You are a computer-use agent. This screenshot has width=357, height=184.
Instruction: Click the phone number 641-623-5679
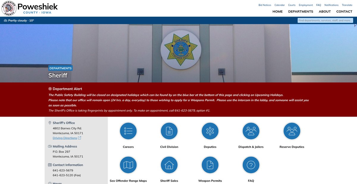coord(63,170)
